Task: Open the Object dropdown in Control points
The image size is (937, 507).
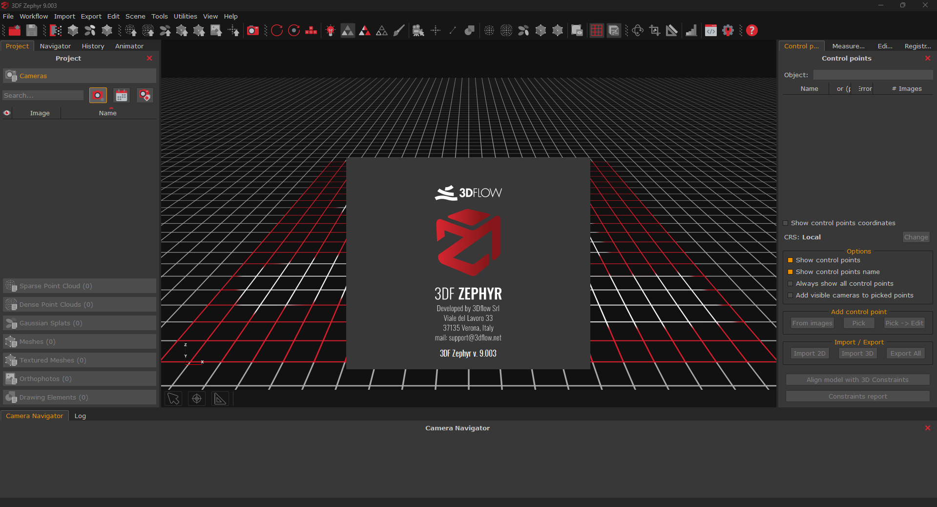Action: tap(873, 75)
